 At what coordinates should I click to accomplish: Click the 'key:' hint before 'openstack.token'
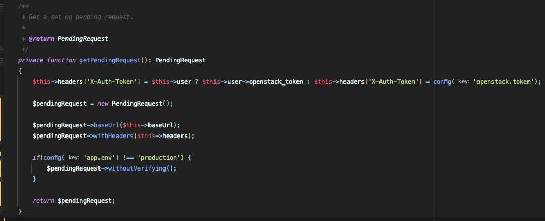click(x=463, y=82)
